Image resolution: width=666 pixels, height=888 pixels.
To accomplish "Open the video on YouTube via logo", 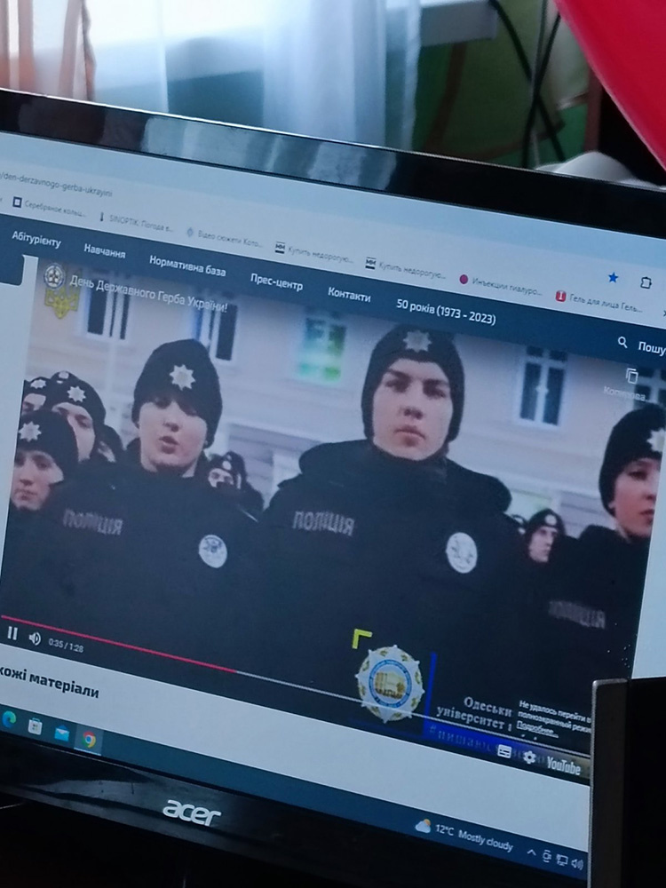I will tap(563, 765).
